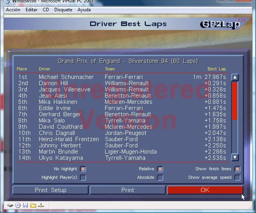
Task: Click the +0.291s lap time
Action: (x=215, y=83)
